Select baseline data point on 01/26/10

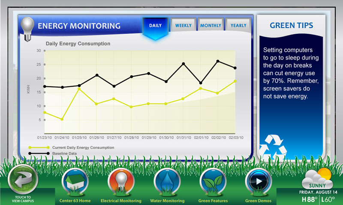click(x=97, y=75)
